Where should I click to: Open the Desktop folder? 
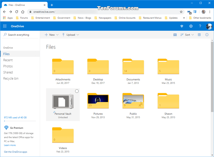pos(98,66)
